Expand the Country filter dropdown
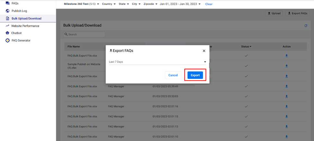The height and width of the screenshot is (141, 314). 109,4
